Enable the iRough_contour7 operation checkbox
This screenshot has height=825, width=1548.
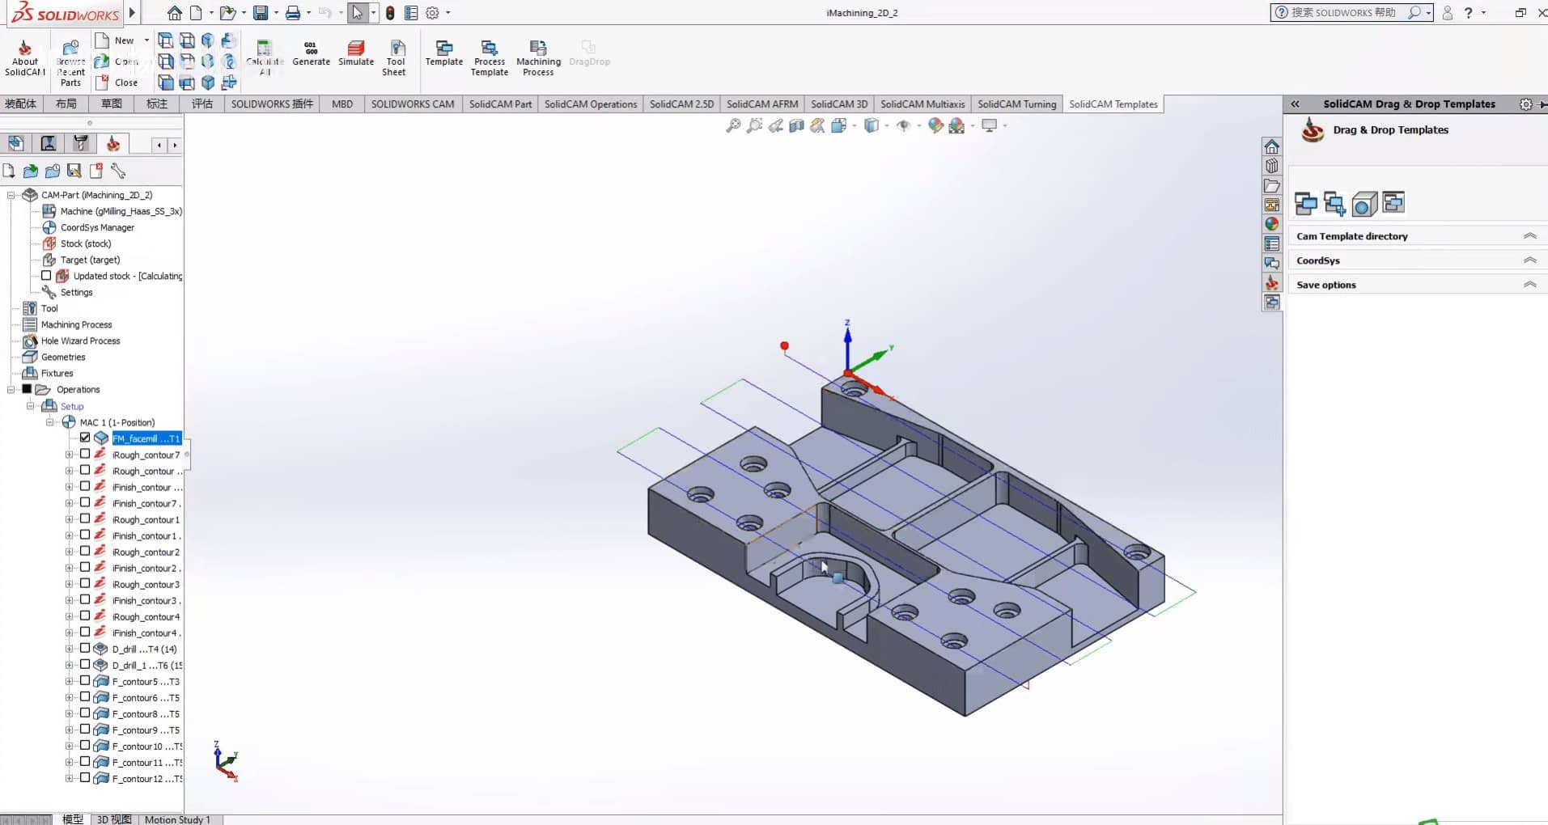coord(84,454)
